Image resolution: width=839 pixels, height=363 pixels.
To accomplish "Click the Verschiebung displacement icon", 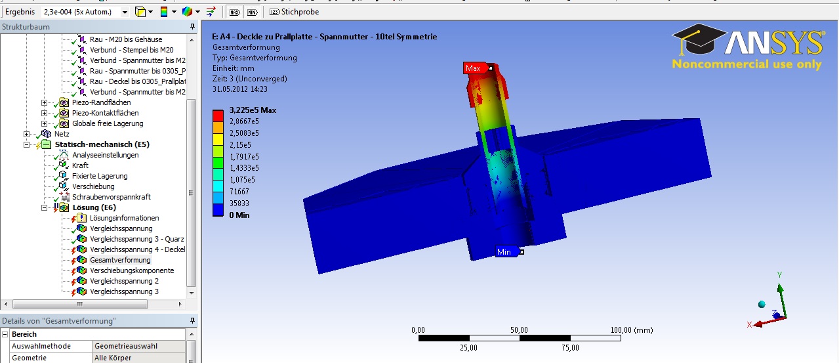I will [x=64, y=186].
